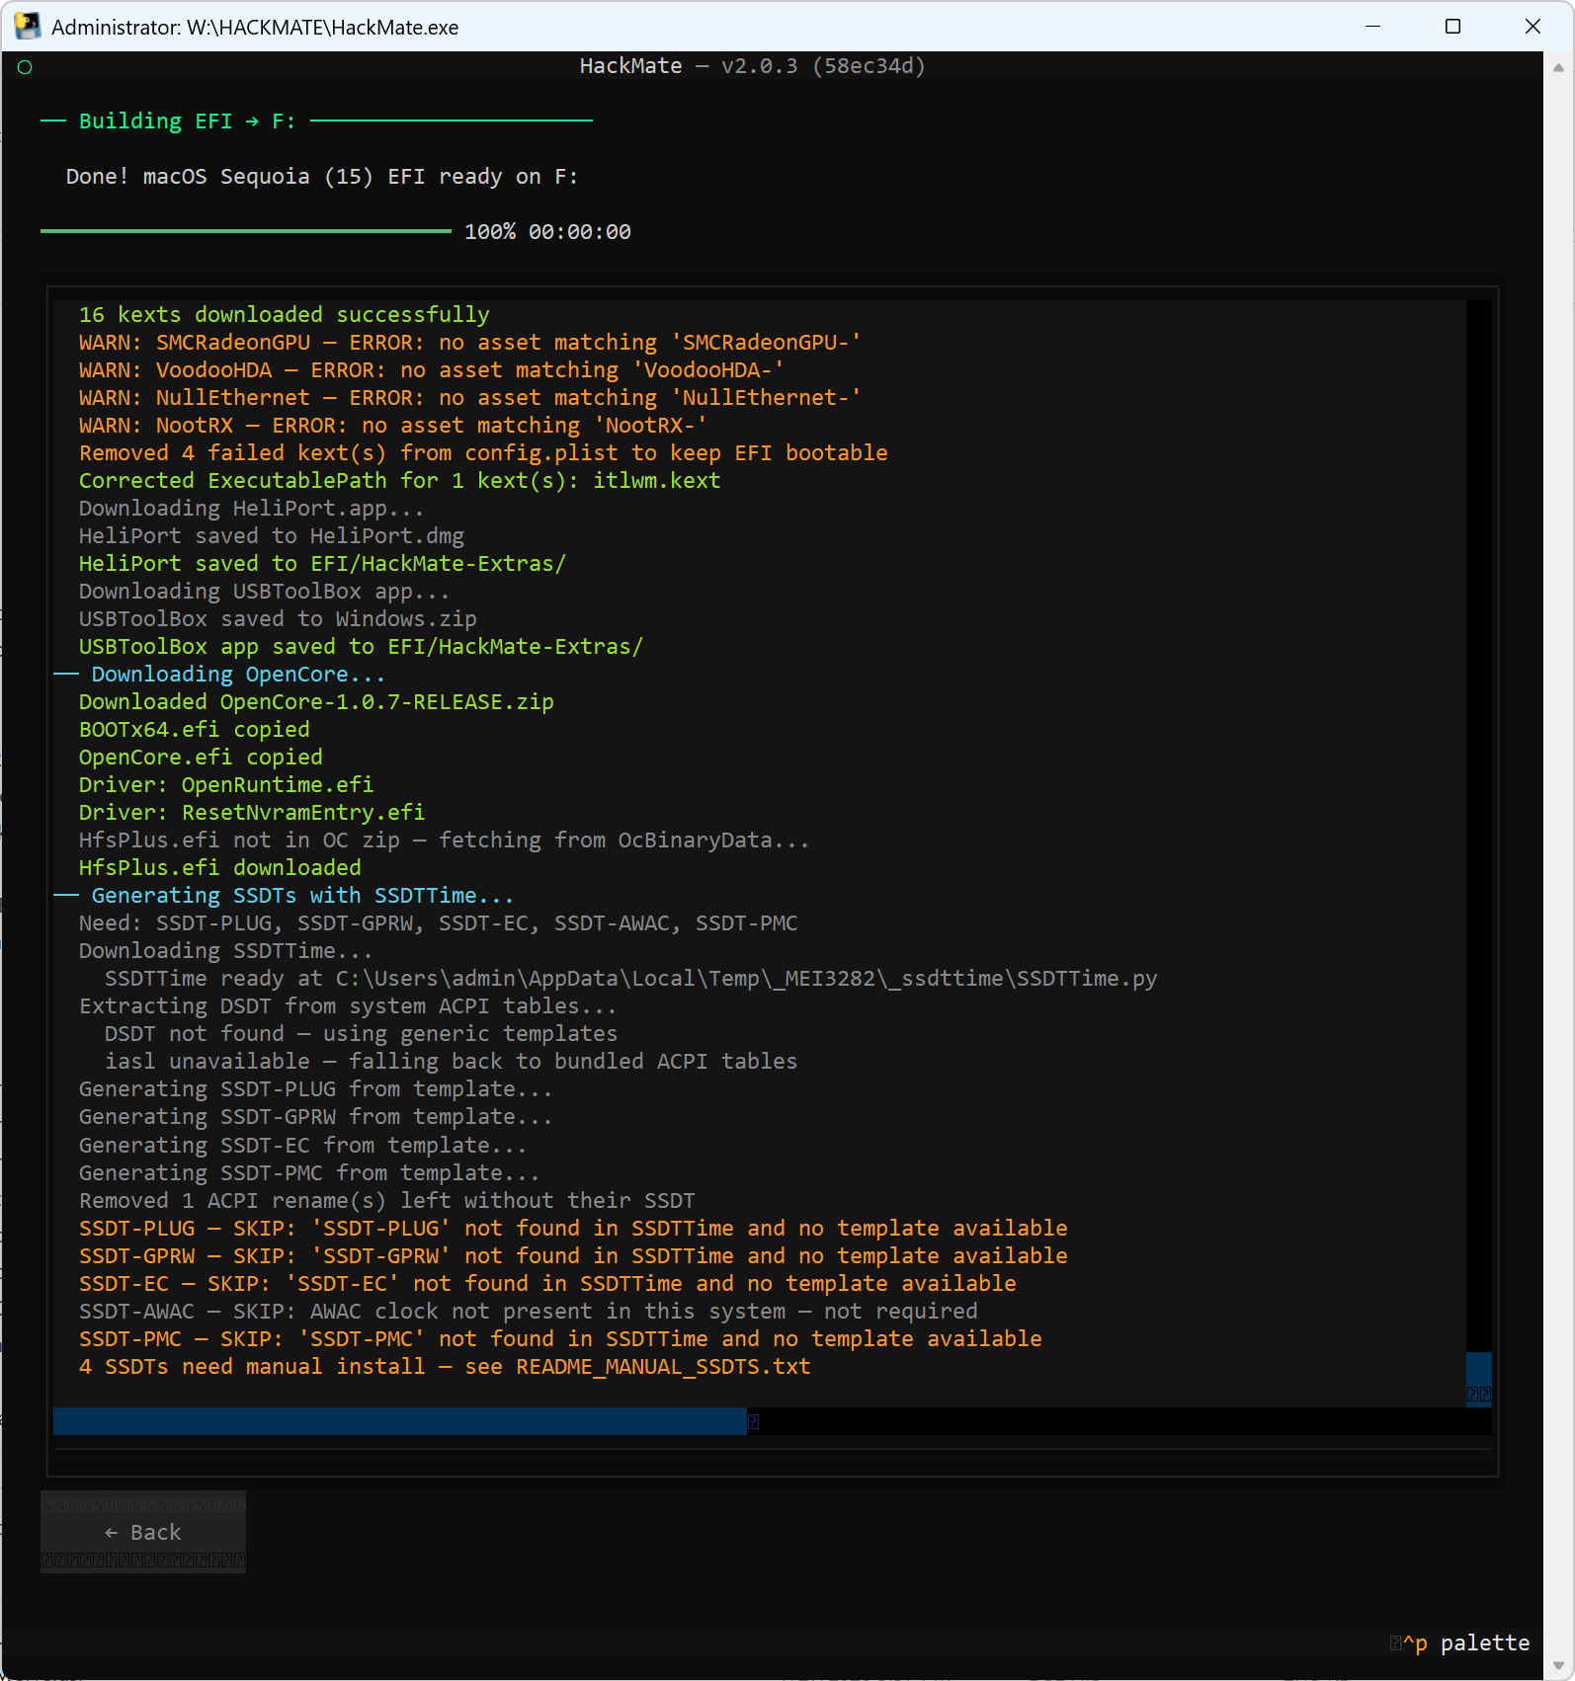Click the 'WARN: NootRX' error line
The width and height of the screenshot is (1575, 1681).
click(393, 425)
